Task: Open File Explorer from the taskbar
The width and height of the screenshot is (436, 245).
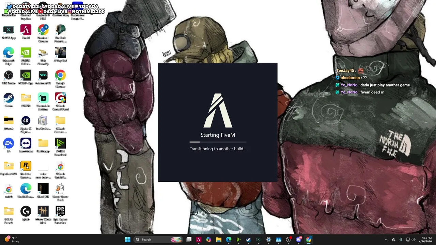Action: click(218, 240)
